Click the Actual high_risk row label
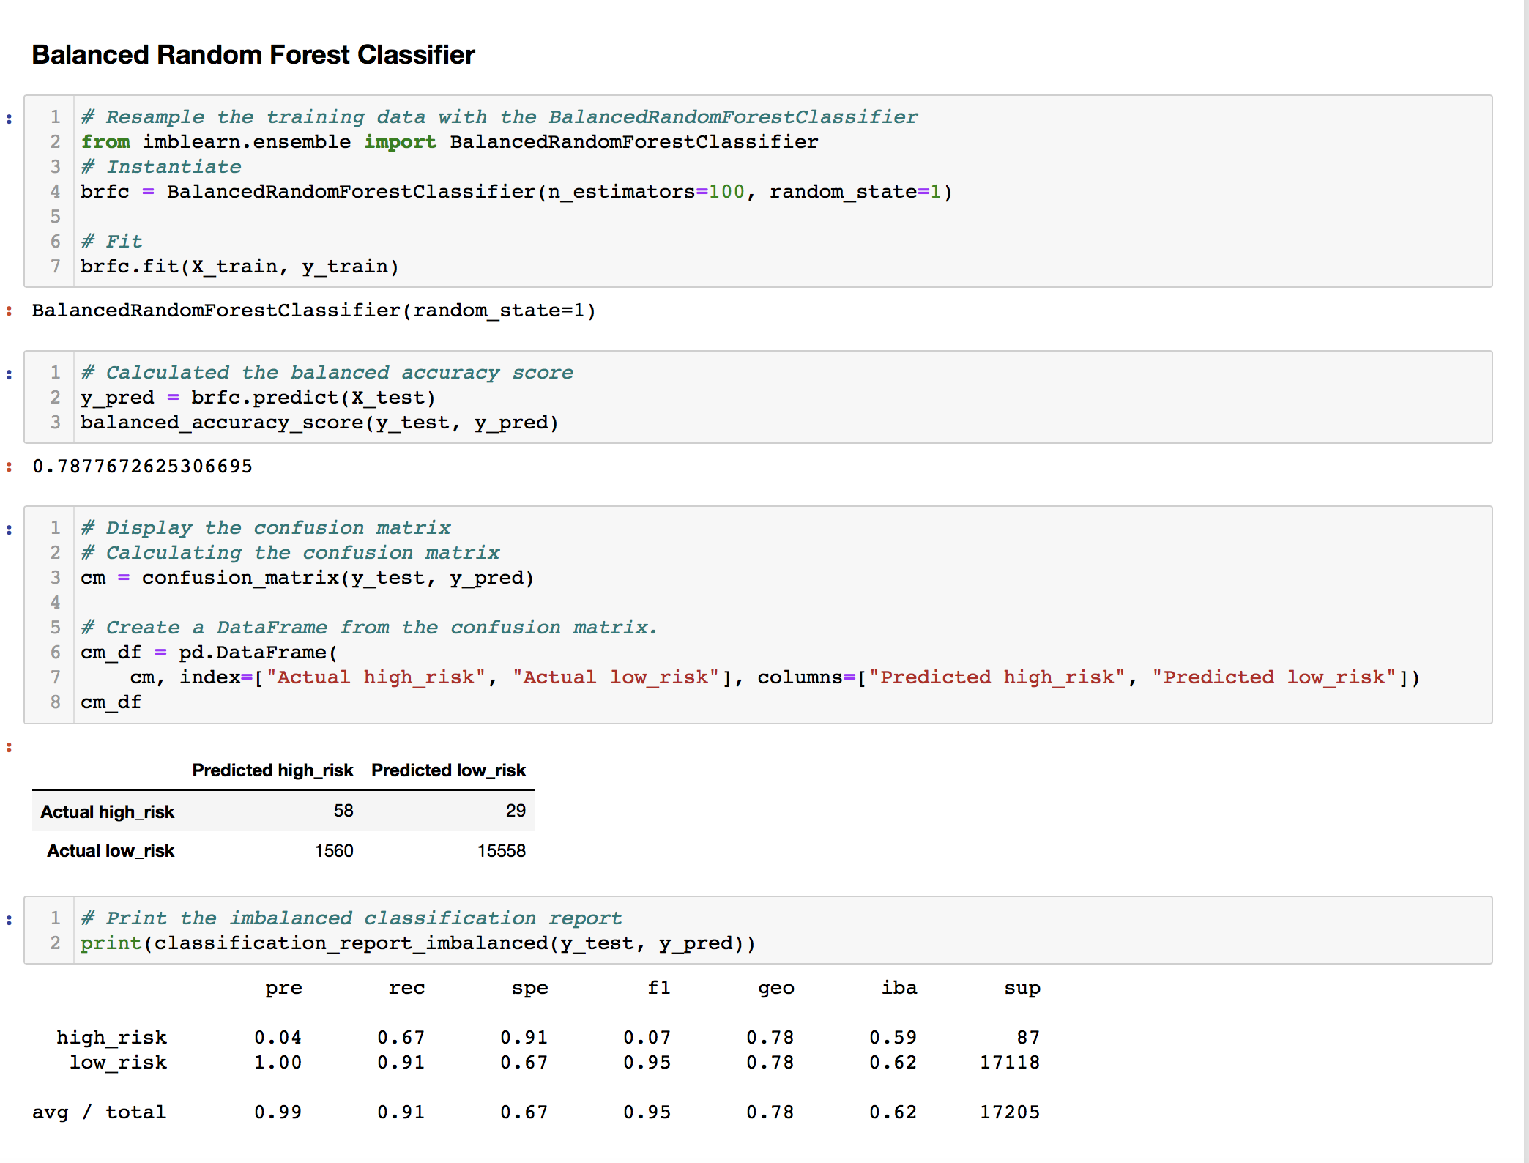 (107, 811)
